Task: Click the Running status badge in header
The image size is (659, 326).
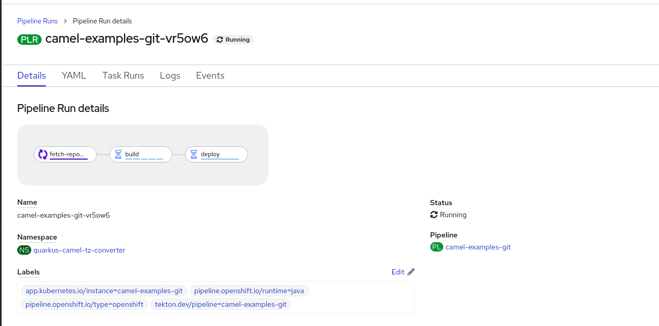Action: (x=233, y=40)
